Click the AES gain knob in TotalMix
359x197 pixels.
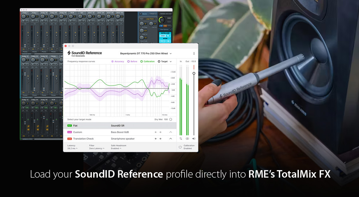click(81, 17)
